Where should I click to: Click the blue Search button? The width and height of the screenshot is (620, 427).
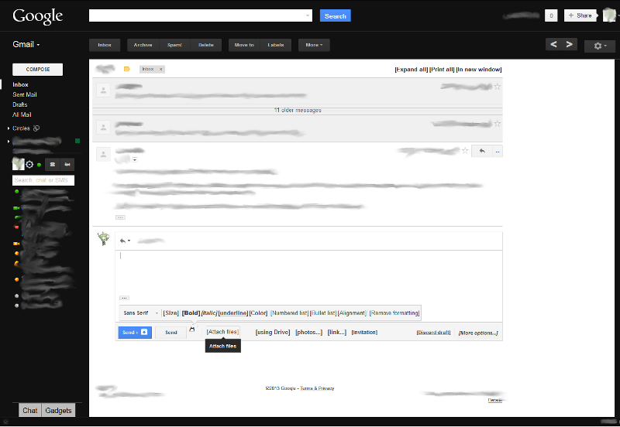click(336, 15)
